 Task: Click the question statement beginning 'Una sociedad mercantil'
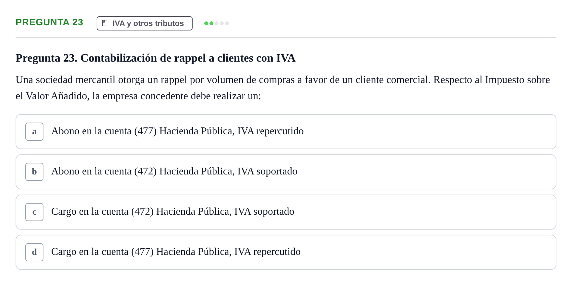[283, 88]
